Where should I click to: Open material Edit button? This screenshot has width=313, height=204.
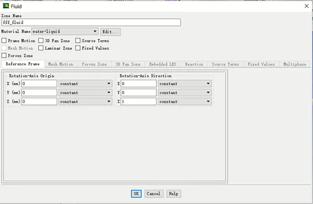[110, 32]
